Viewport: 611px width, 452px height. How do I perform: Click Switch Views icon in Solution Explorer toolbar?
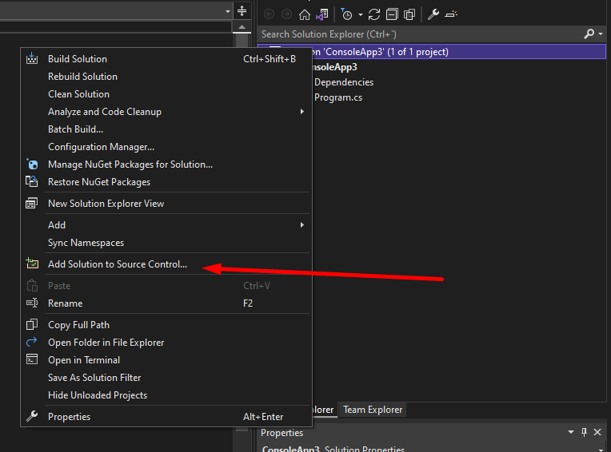click(x=321, y=14)
